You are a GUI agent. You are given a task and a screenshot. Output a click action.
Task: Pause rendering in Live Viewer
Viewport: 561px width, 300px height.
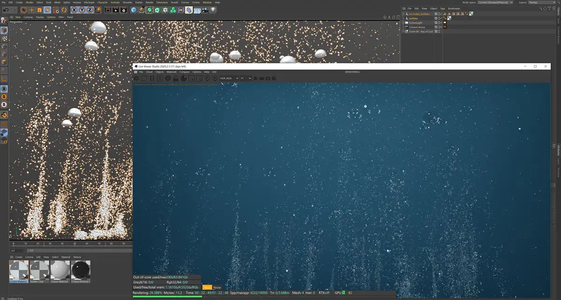point(152,78)
